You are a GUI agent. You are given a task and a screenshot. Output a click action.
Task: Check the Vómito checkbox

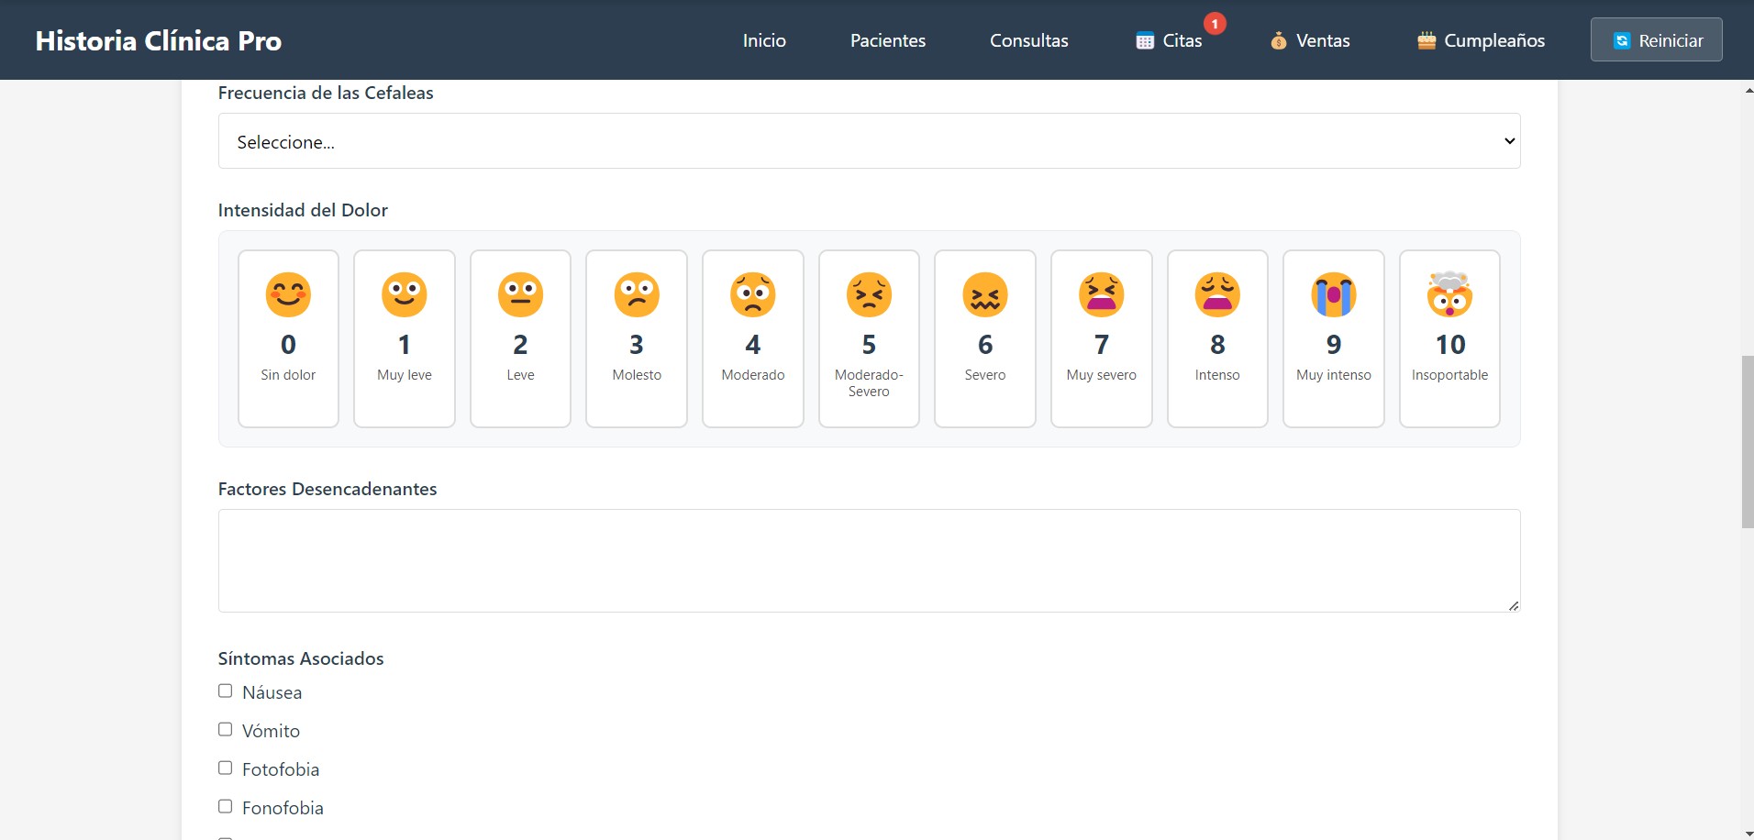click(226, 730)
